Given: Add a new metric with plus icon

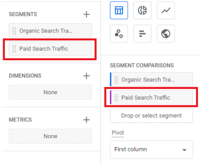Looking at the screenshot, I should click(86, 120).
